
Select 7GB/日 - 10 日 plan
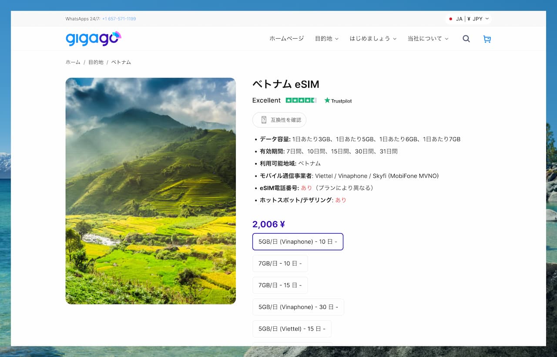pyautogui.click(x=280, y=264)
